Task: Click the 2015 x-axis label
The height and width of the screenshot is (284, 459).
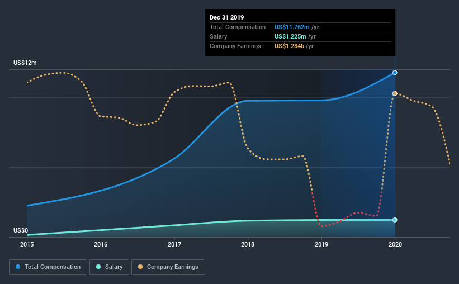Action: coord(27,244)
